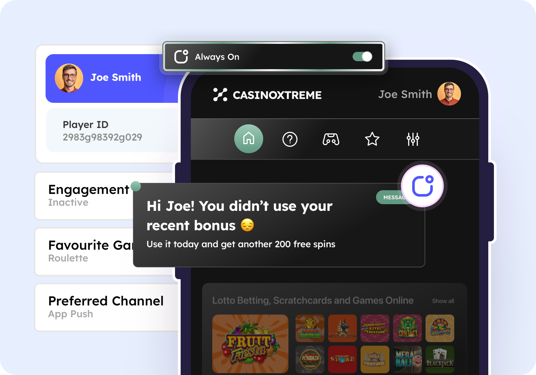Click the green status dot on the Engagement card
The height and width of the screenshot is (375, 536).
[x=136, y=186]
